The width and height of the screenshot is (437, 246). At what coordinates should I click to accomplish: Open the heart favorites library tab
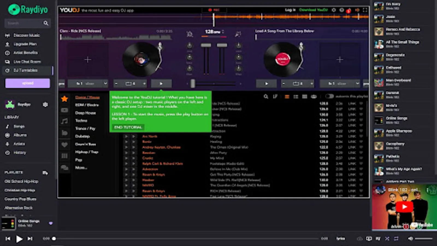(x=64, y=145)
